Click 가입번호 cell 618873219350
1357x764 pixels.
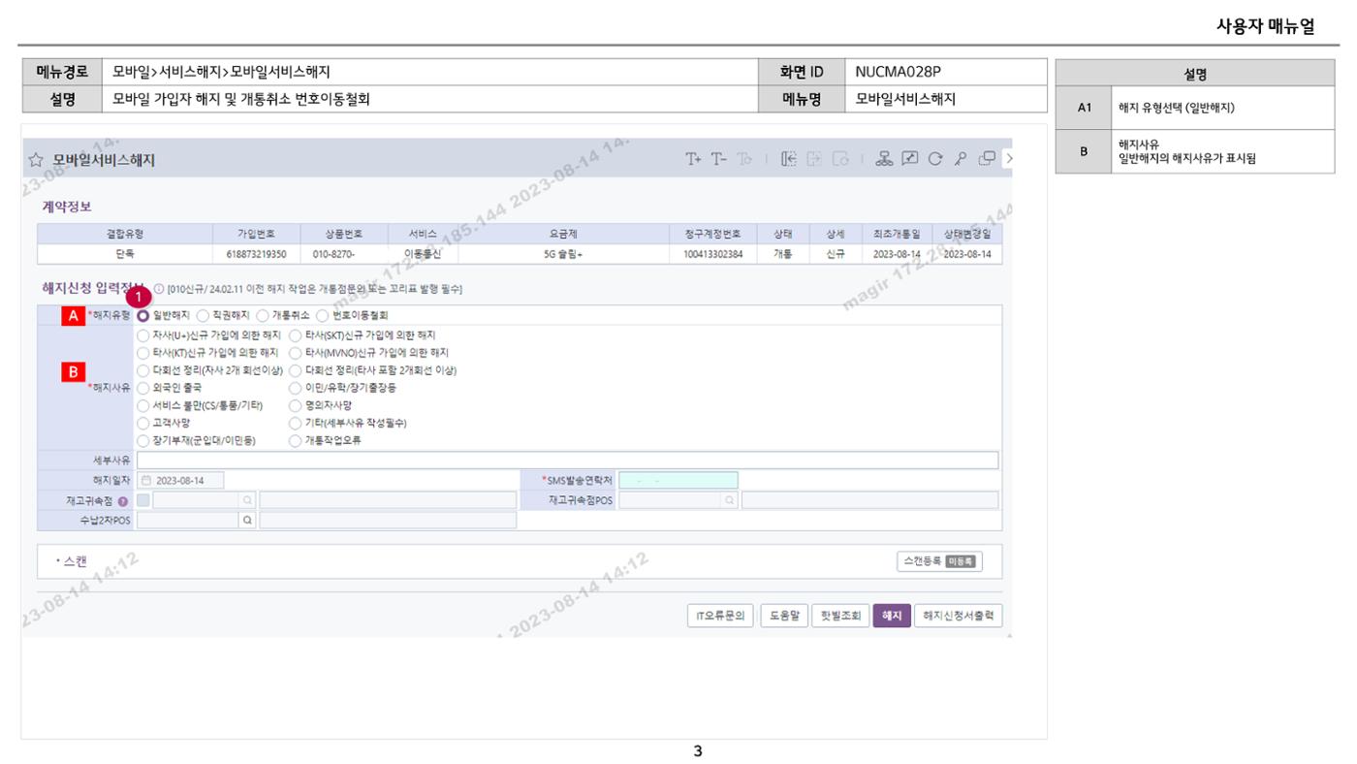(256, 254)
